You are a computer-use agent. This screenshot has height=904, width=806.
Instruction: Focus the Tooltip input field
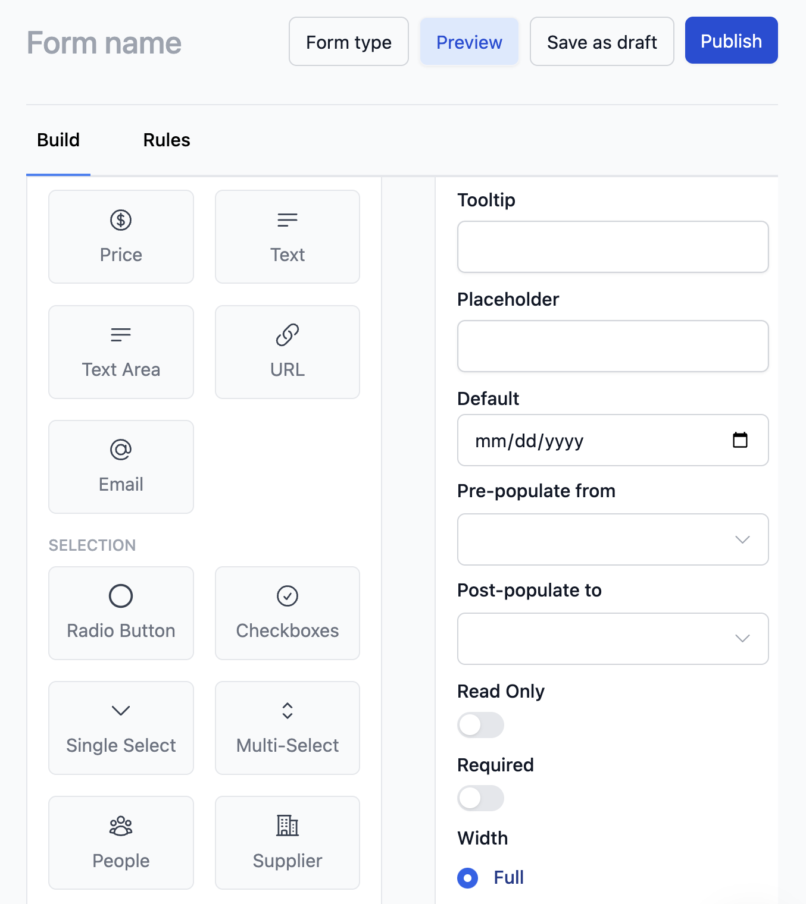coord(613,247)
